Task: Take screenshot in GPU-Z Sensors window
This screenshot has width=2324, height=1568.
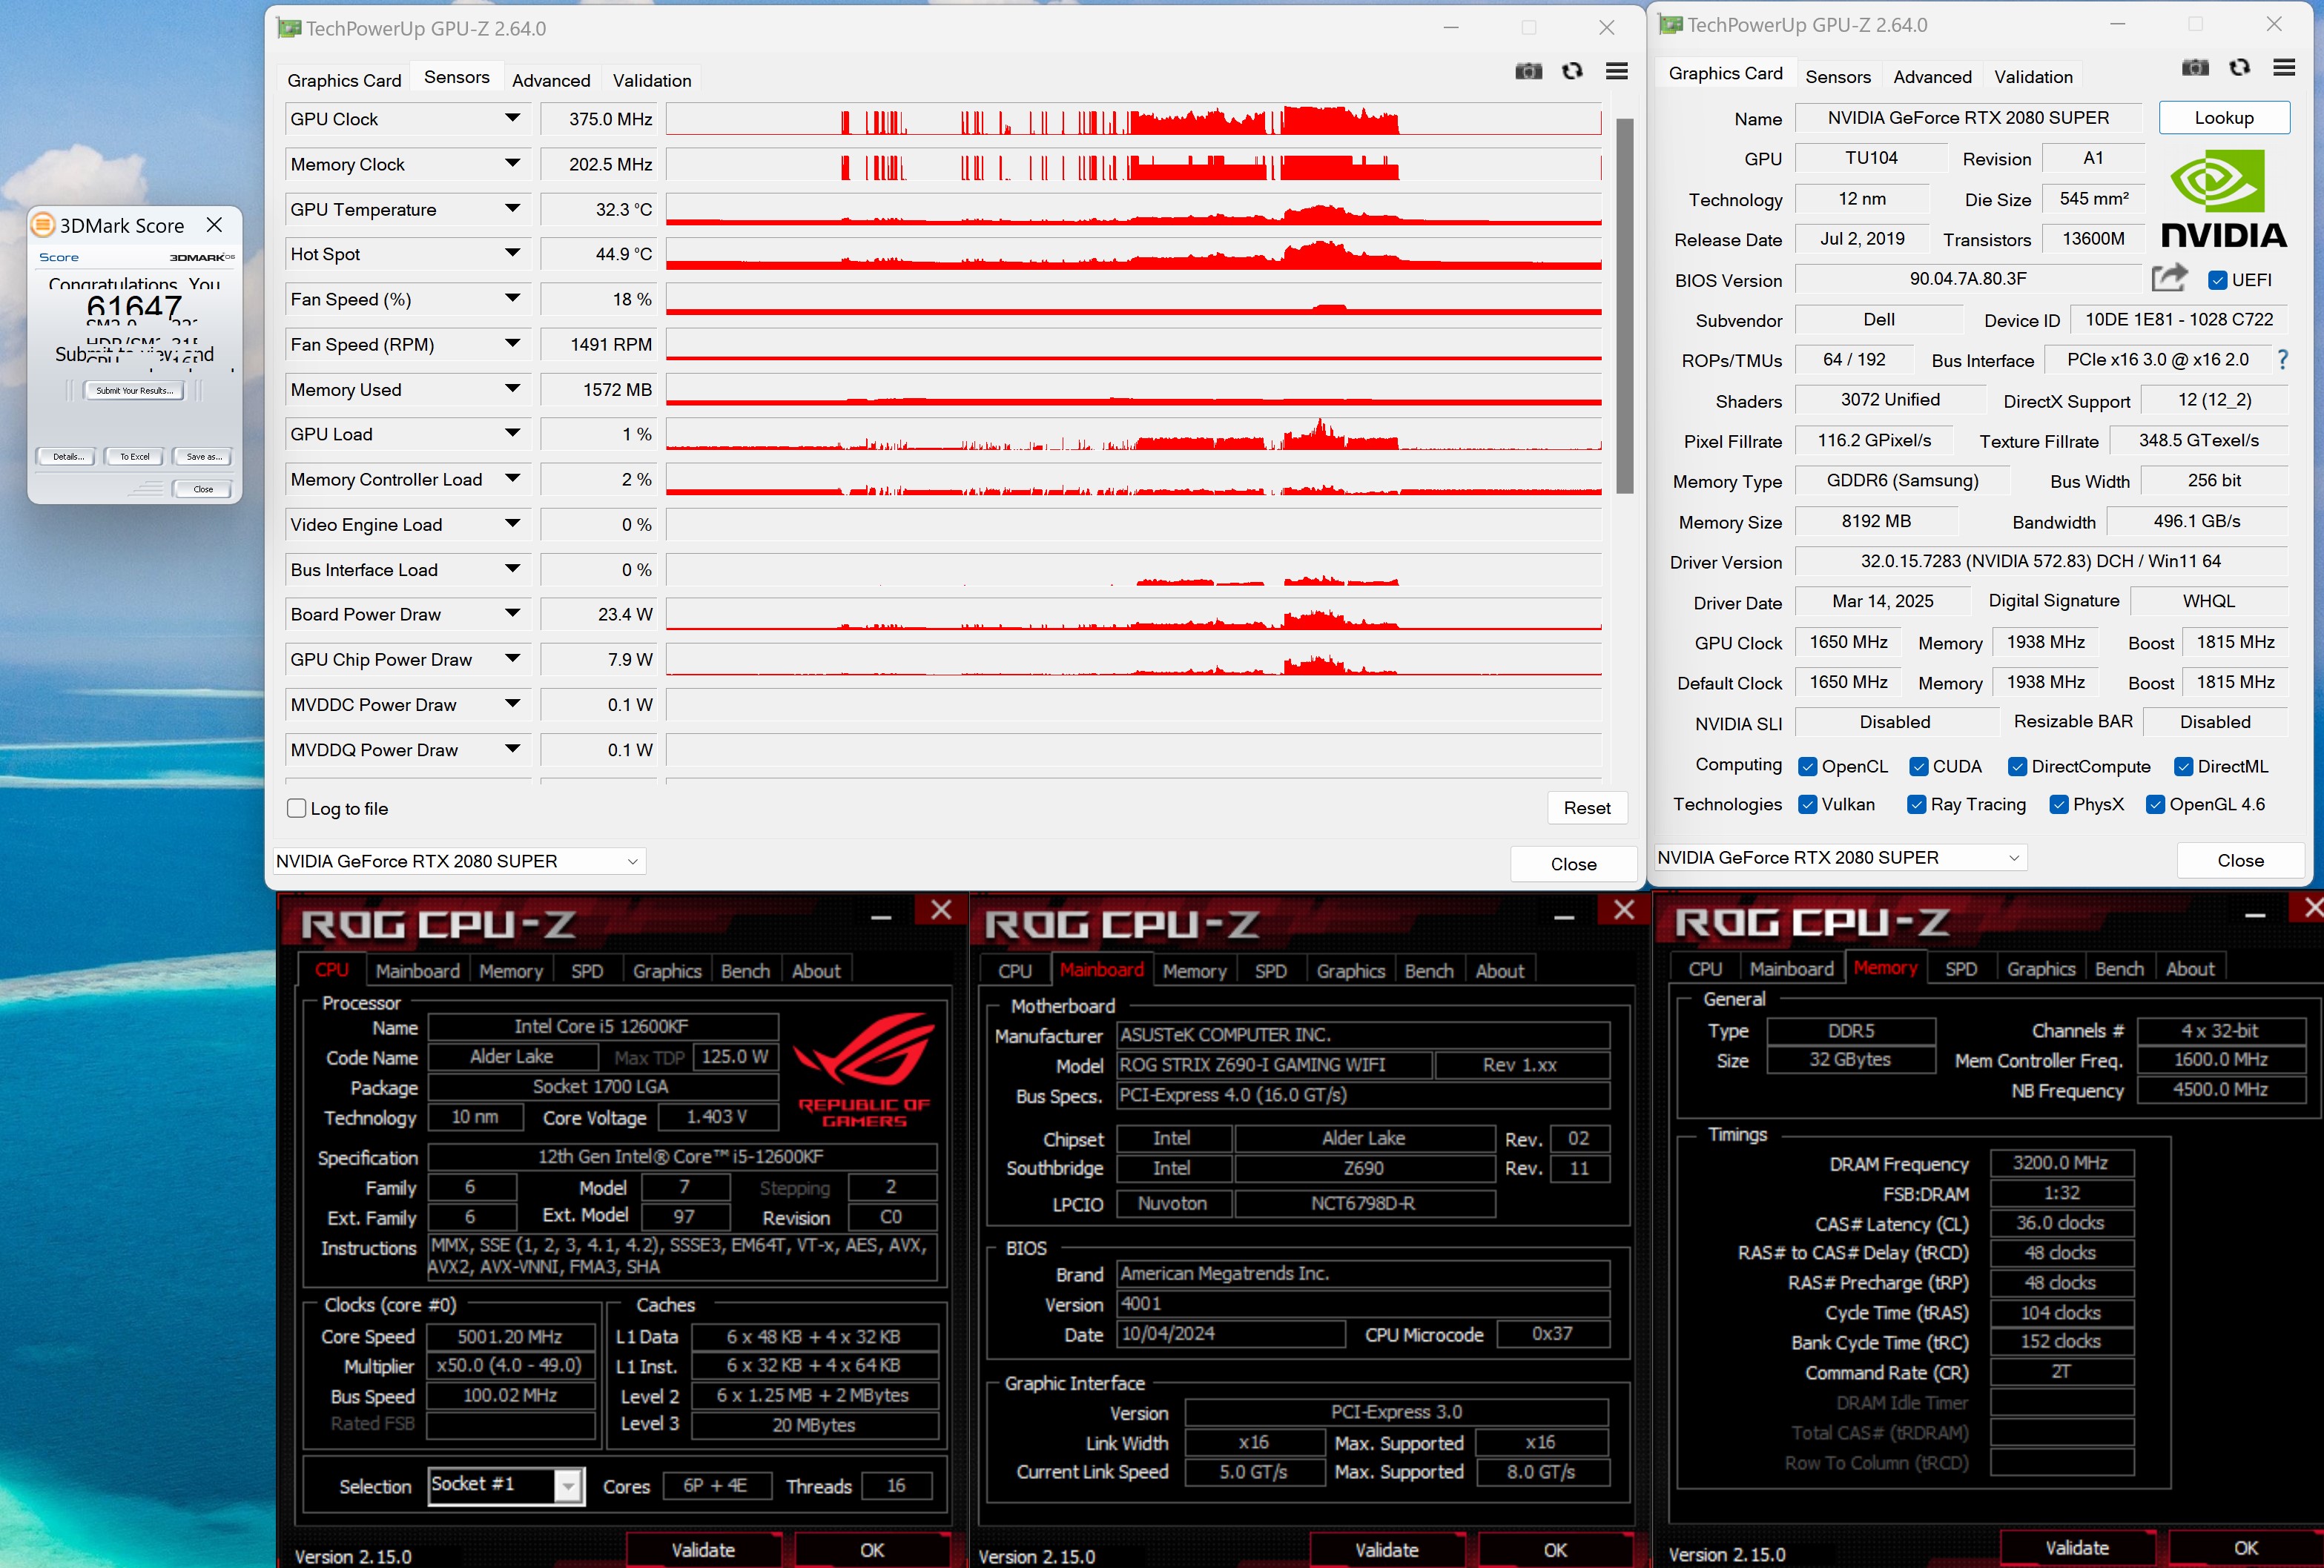Action: (1528, 71)
